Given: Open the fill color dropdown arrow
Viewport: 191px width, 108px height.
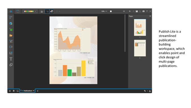Looking at the screenshot, I should tap(44, 11).
